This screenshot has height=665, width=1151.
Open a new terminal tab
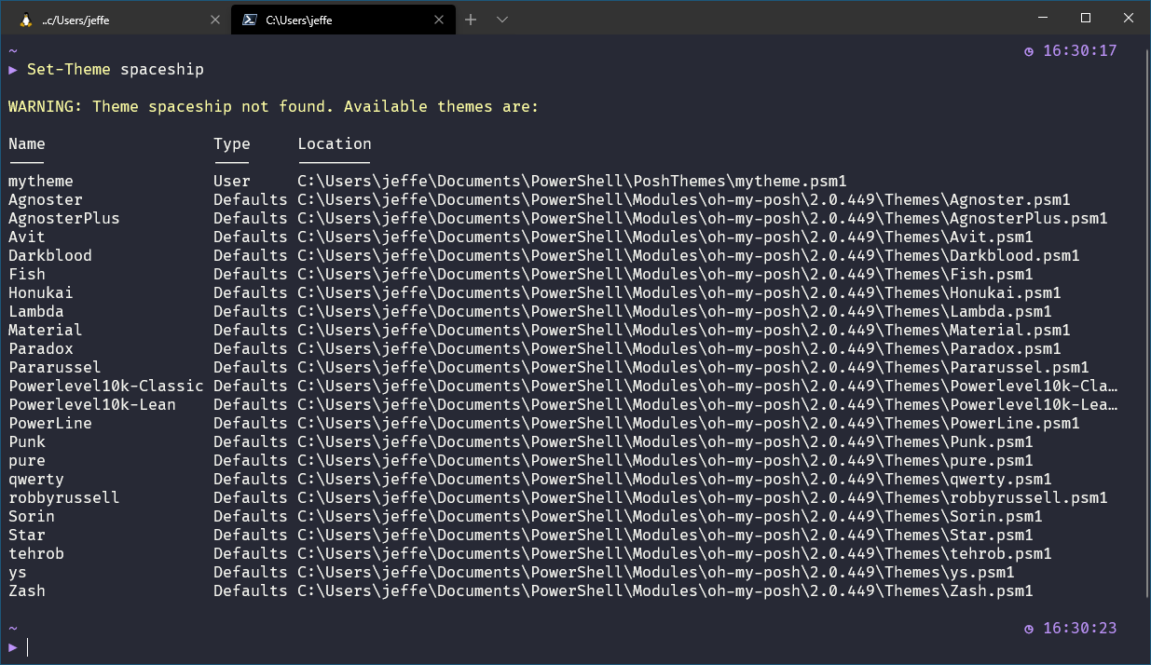(x=471, y=20)
